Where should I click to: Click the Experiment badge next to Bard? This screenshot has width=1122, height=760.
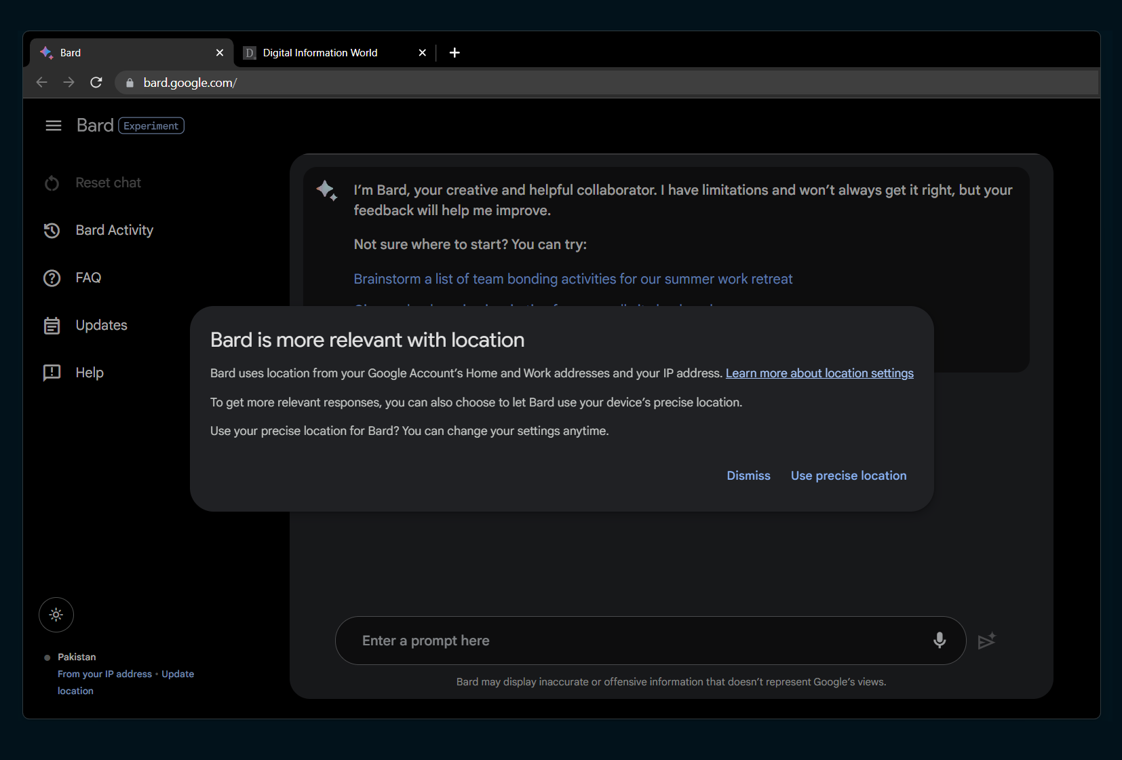tap(151, 126)
